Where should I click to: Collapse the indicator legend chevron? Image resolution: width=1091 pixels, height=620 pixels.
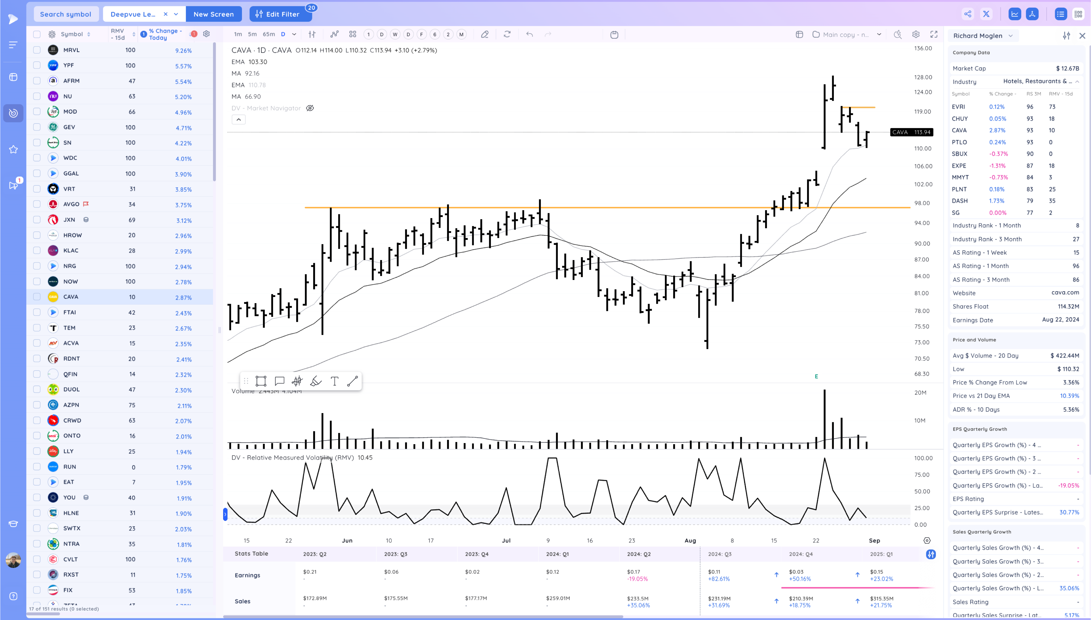[238, 120]
